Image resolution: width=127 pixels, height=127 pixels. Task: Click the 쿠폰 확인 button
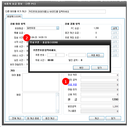click(95, 55)
